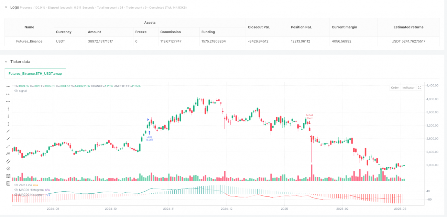Toggle visibility of Zero Line
447x217 pixels.
tap(16, 185)
